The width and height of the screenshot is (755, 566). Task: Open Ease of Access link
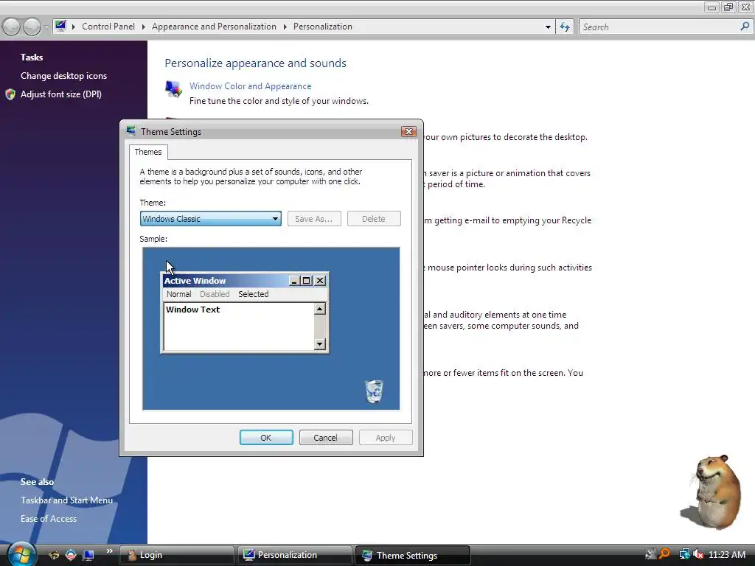49,519
